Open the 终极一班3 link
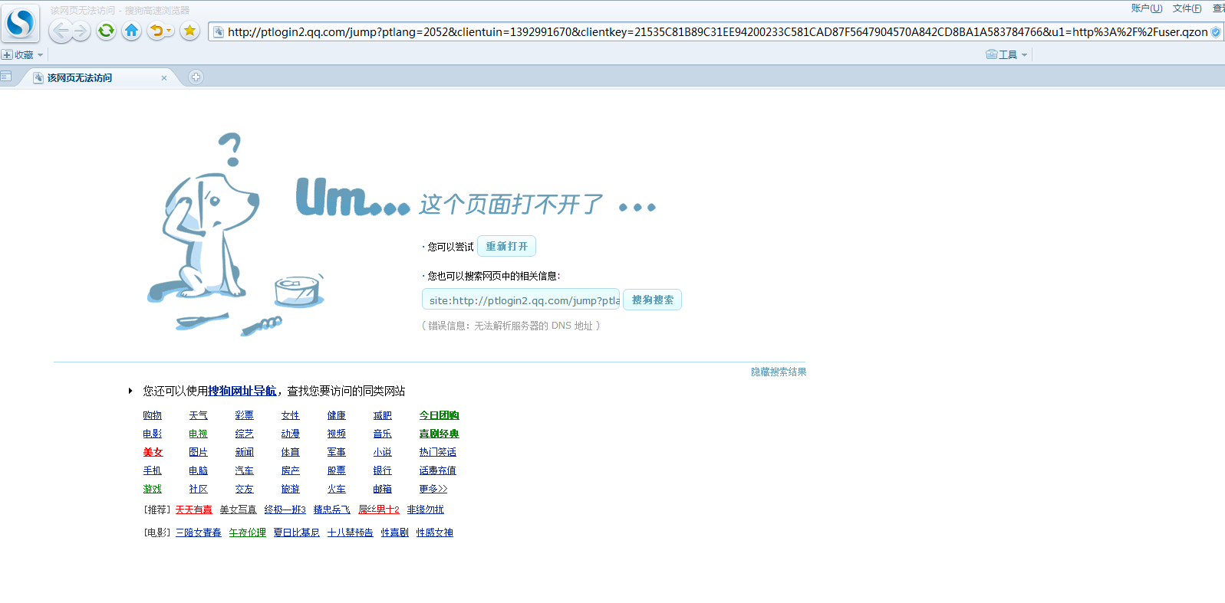1225x603 pixels. pos(285,510)
